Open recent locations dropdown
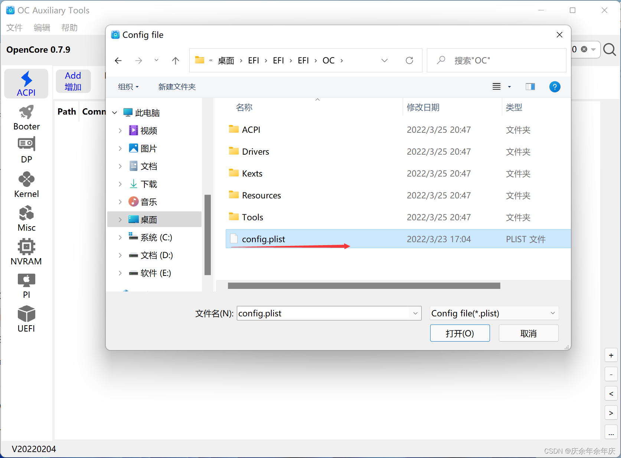The height and width of the screenshot is (458, 621). 156,60
